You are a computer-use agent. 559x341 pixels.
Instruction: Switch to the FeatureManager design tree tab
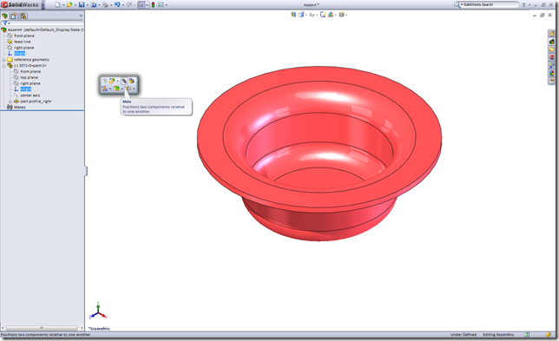(4, 16)
